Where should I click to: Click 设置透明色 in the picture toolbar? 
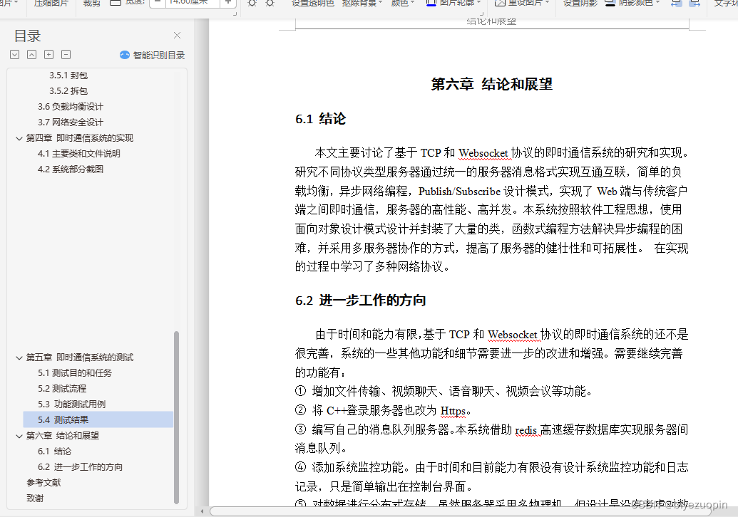312,4
